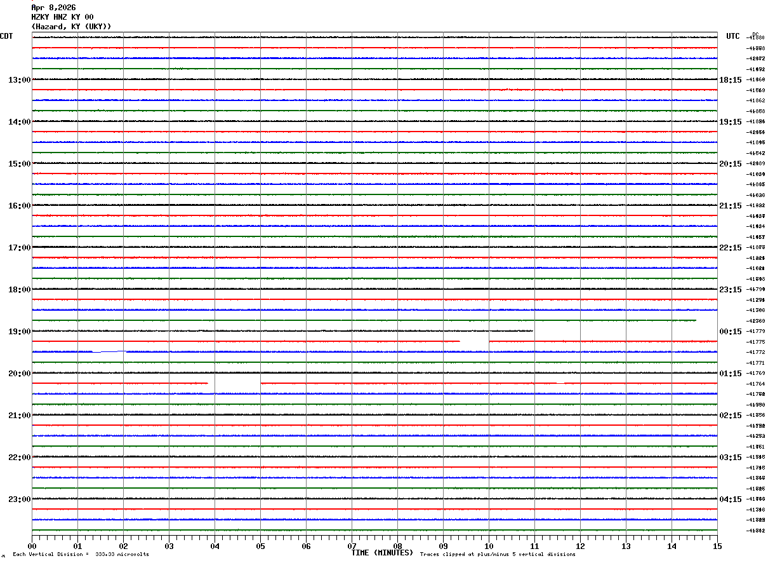Click the "15:00" CDT time label
Screen dimensions: 768x563
click(19, 164)
